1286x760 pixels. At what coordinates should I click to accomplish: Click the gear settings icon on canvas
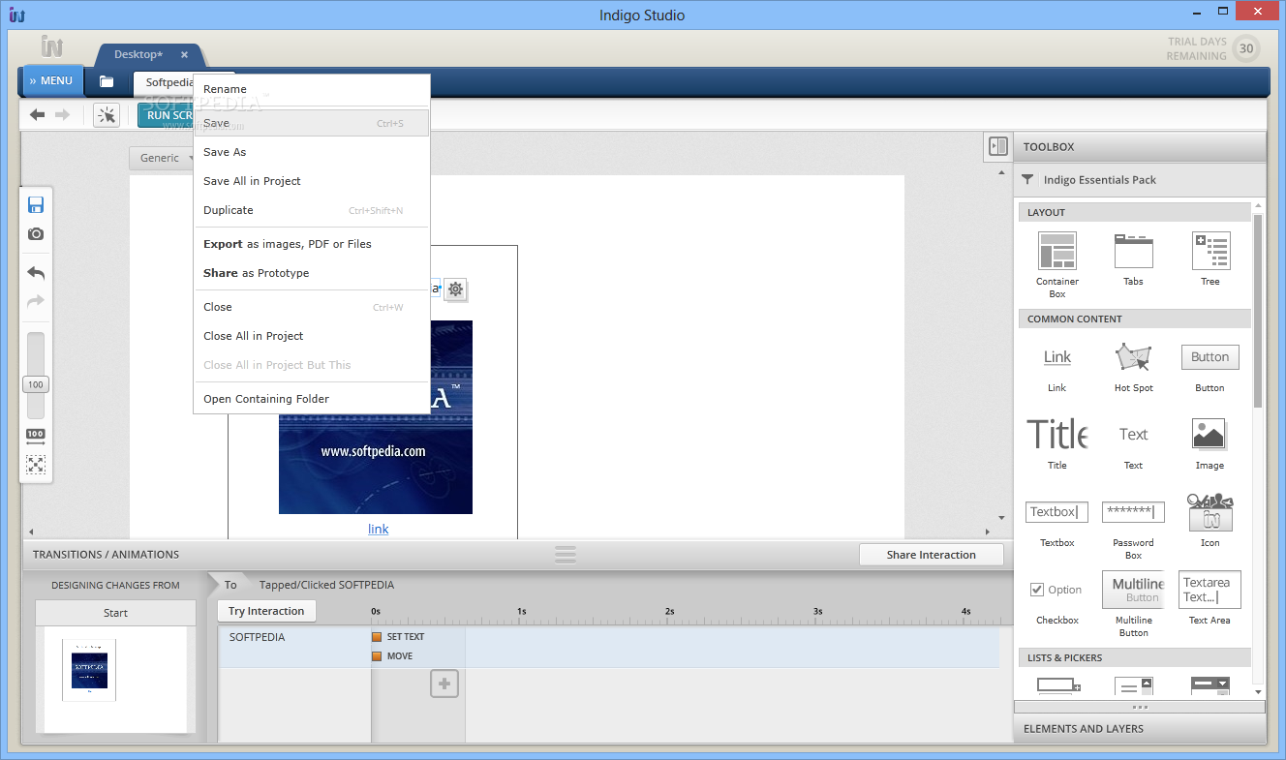pos(455,289)
